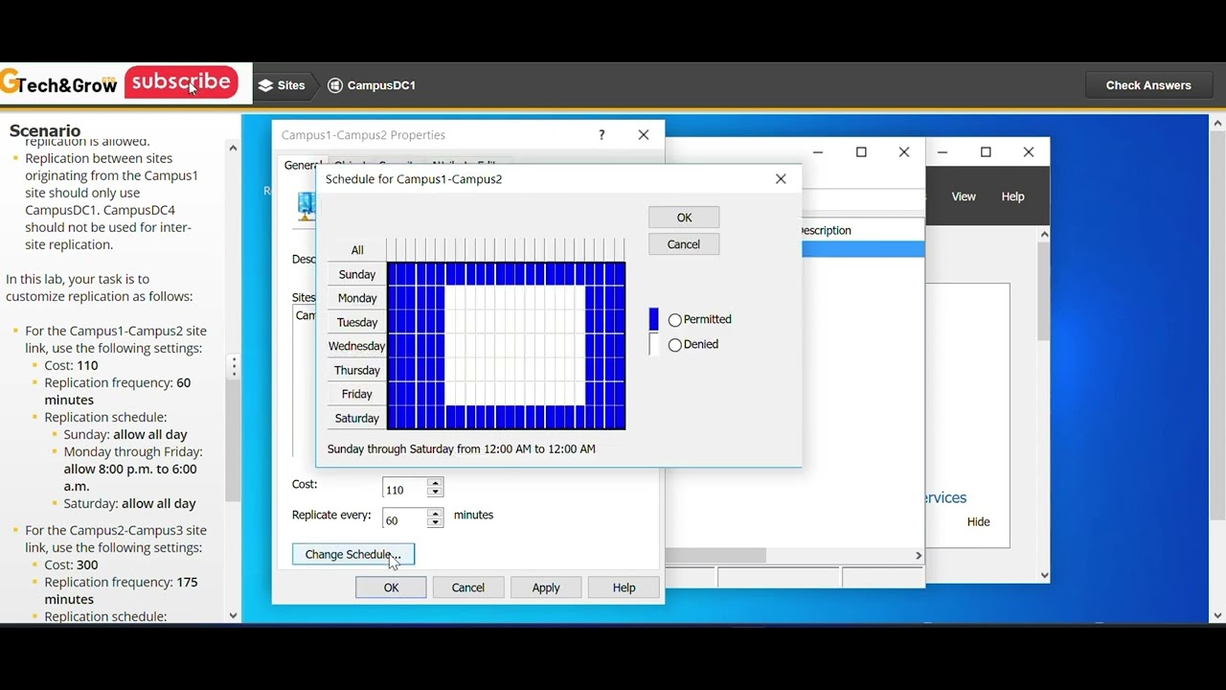Viewport: 1226px width, 690px height.
Task: Increase the Replicate every value
Action: (436, 515)
